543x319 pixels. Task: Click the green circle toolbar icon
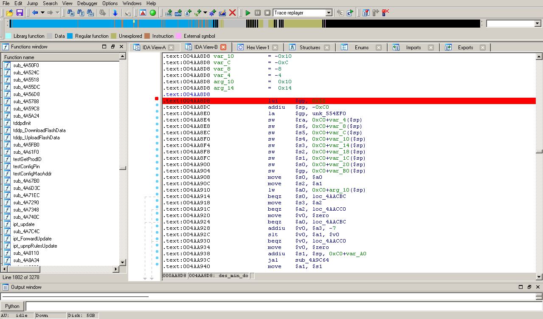153,13
